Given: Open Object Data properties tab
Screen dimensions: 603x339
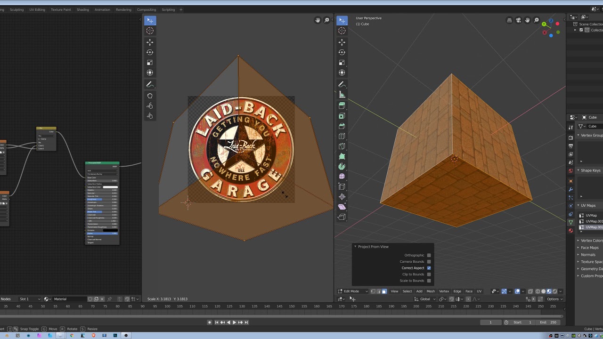Looking at the screenshot, I should click(x=571, y=222).
